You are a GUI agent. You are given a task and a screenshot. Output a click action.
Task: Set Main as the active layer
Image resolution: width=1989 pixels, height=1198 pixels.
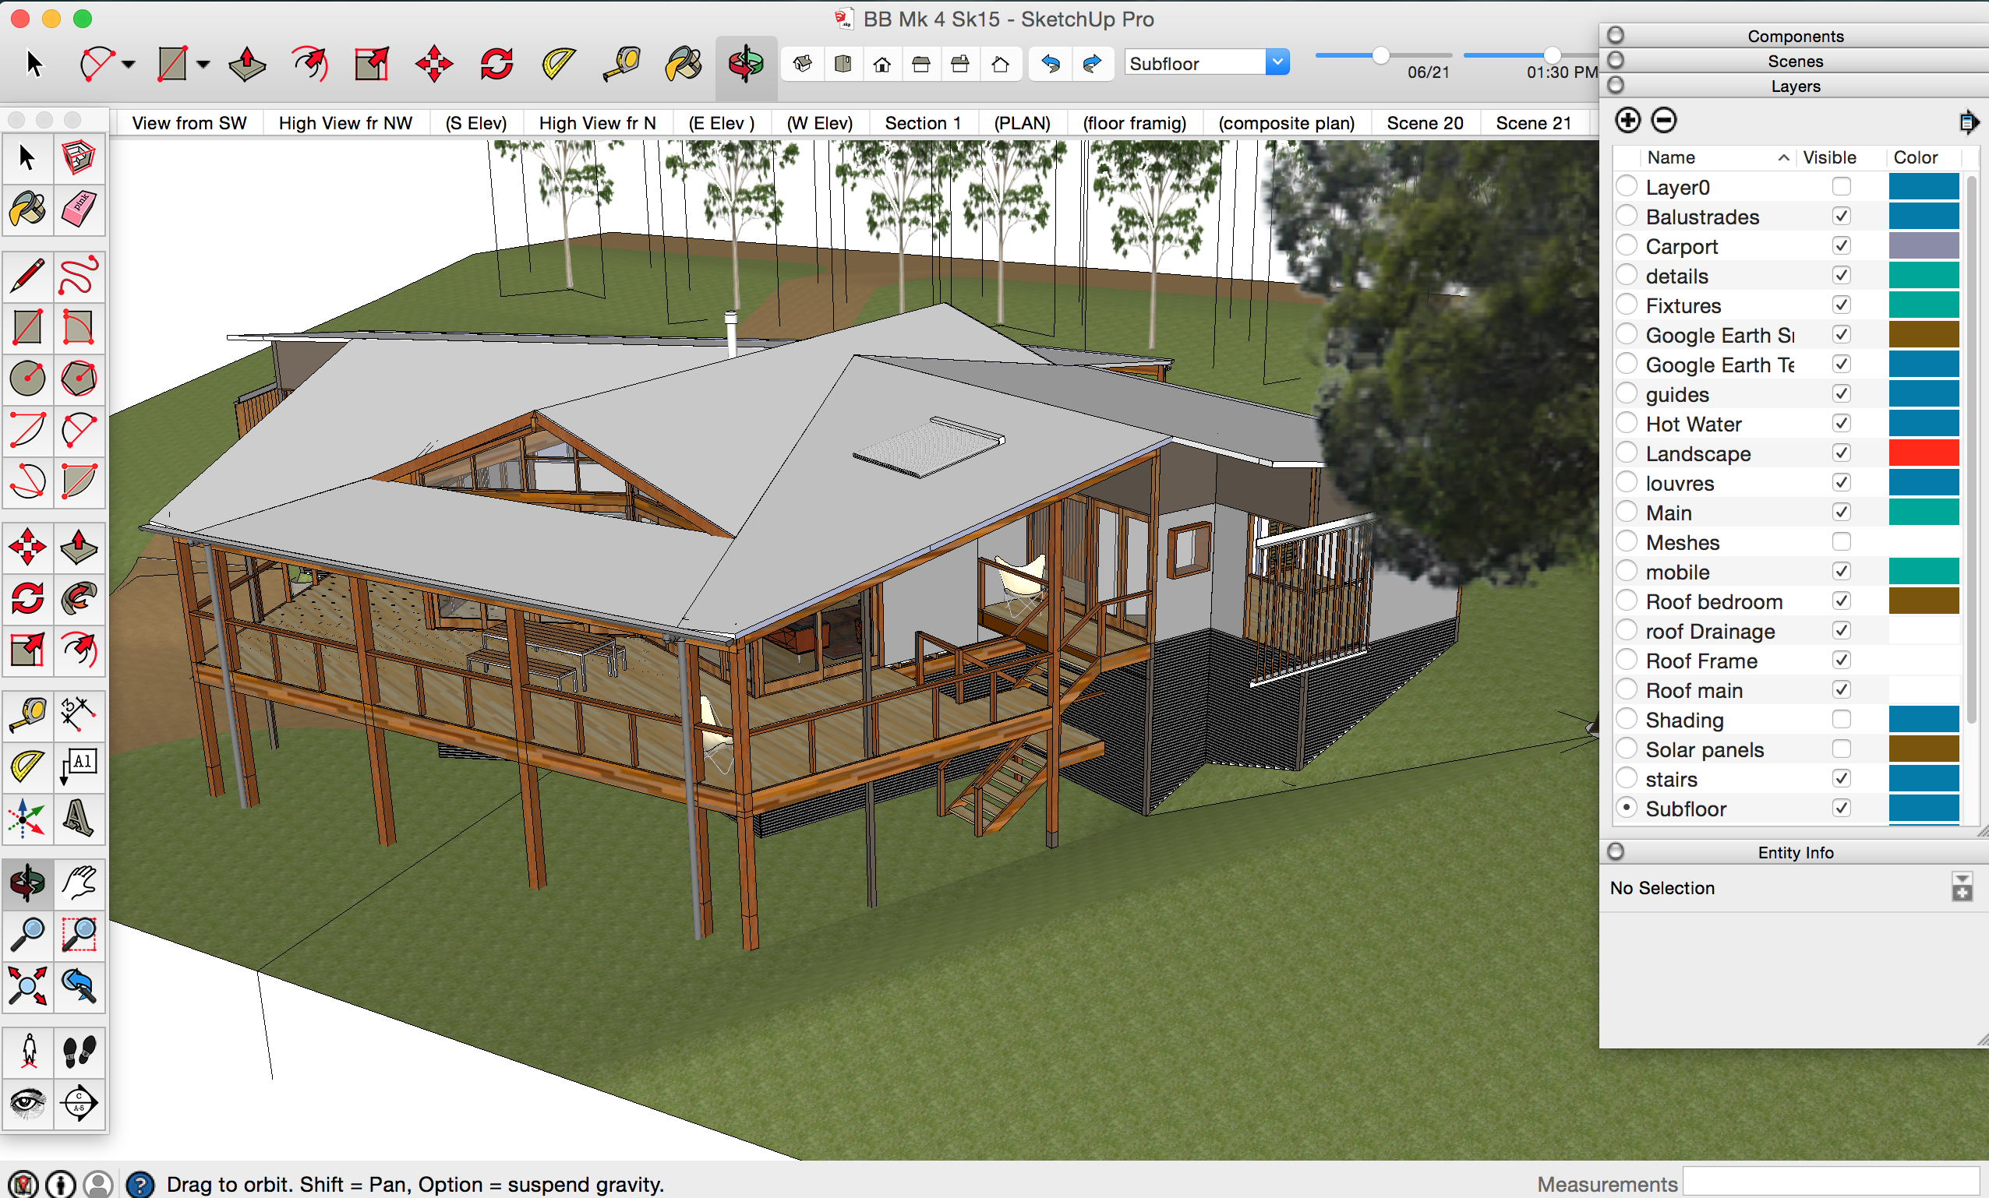1627,513
